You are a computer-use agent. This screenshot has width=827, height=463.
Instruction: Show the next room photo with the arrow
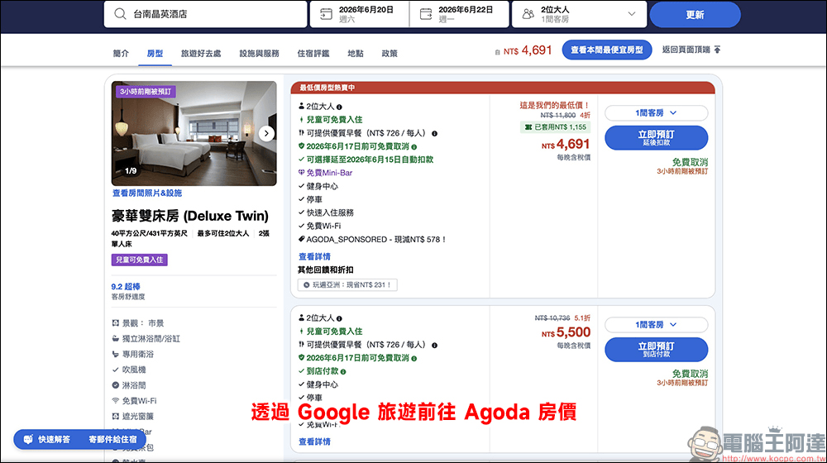point(266,133)
